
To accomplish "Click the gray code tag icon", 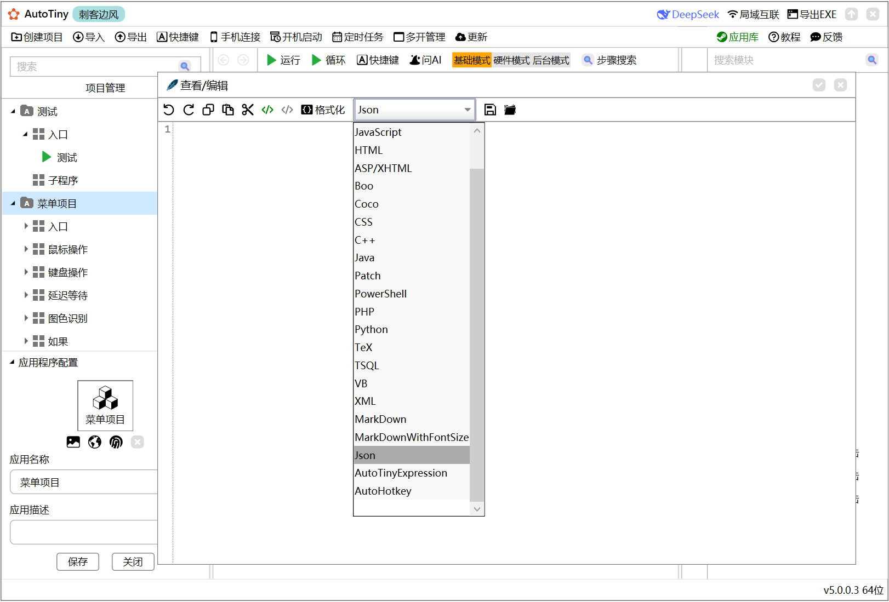I will click(x=287, y=110).
